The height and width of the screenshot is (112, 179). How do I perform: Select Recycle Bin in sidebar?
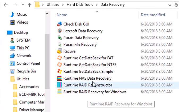26,71
